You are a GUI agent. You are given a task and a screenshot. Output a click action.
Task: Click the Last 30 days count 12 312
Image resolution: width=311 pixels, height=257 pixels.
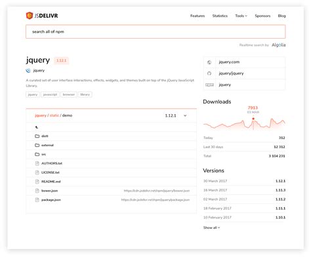(280, 147)
